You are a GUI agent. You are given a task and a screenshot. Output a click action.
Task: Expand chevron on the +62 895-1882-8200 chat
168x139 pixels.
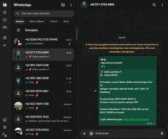pos(70,83)
